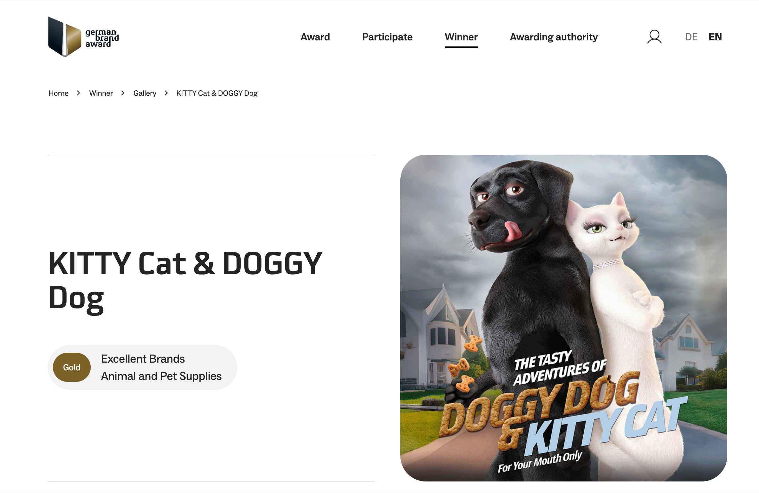Image resolution: width=759 pixels, height=493 pixels.
Task: Open the Award navigation menu
Action: [x=315, y=37]
